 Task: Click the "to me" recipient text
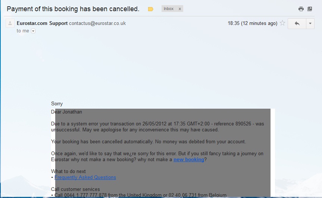23,31
